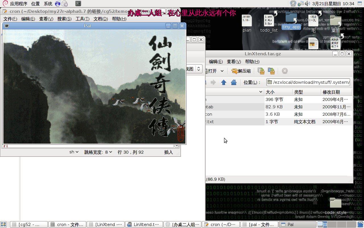Click inside the Pal game title screen
The width and height of the screenshot is (364, 228).
coord(94,86)
